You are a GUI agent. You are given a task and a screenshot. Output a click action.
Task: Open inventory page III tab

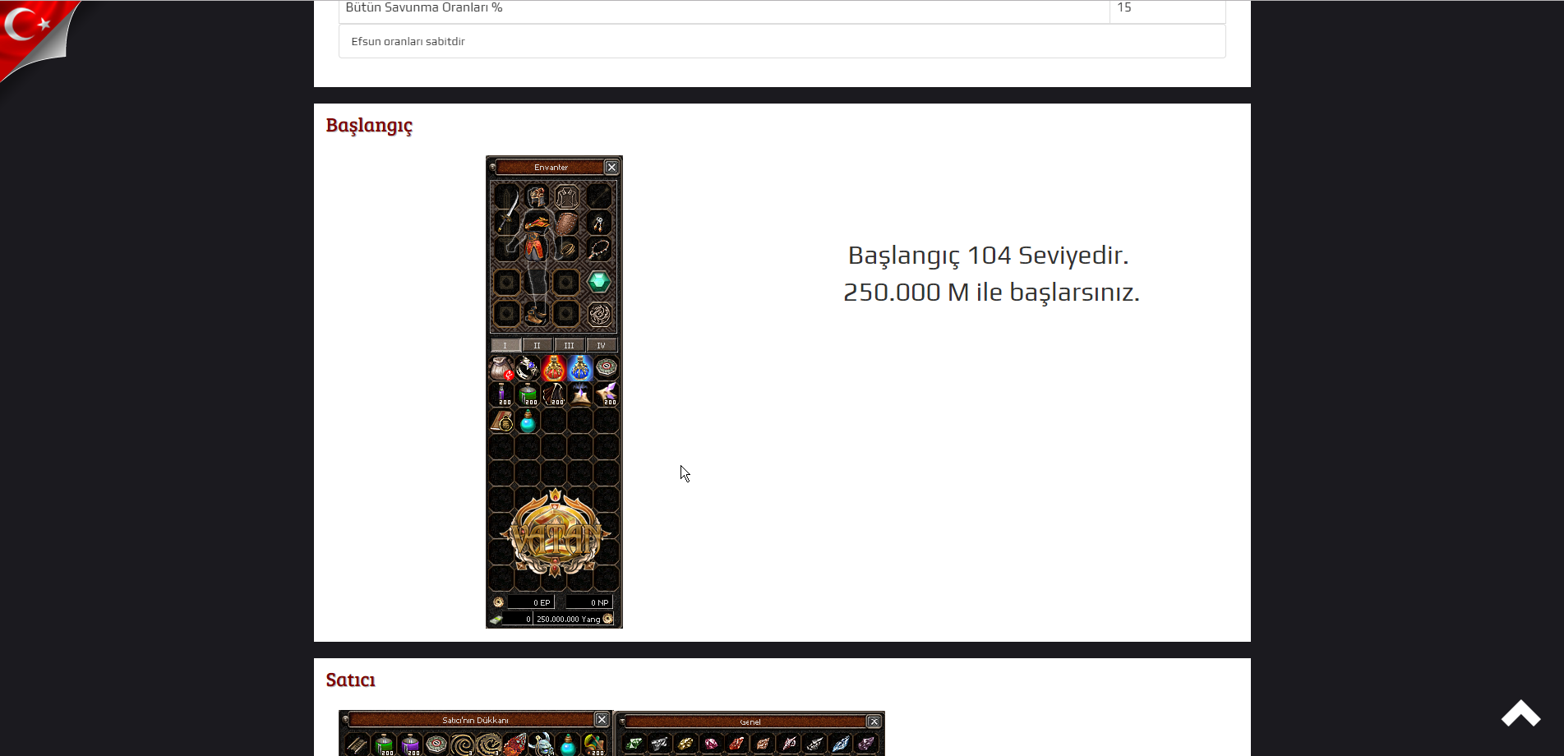[569, 345]
